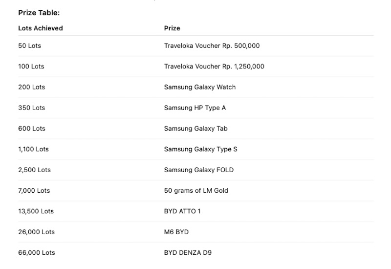Click the "1,100 Lots" cell
391x269 pixels.
34,149
